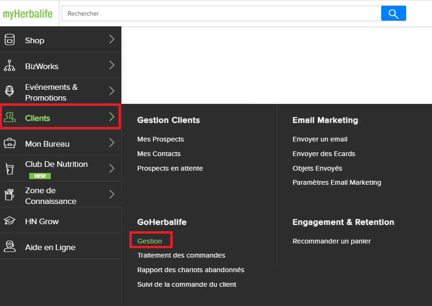Click the GoHerbalife Gestion link

tap(150, 241)
